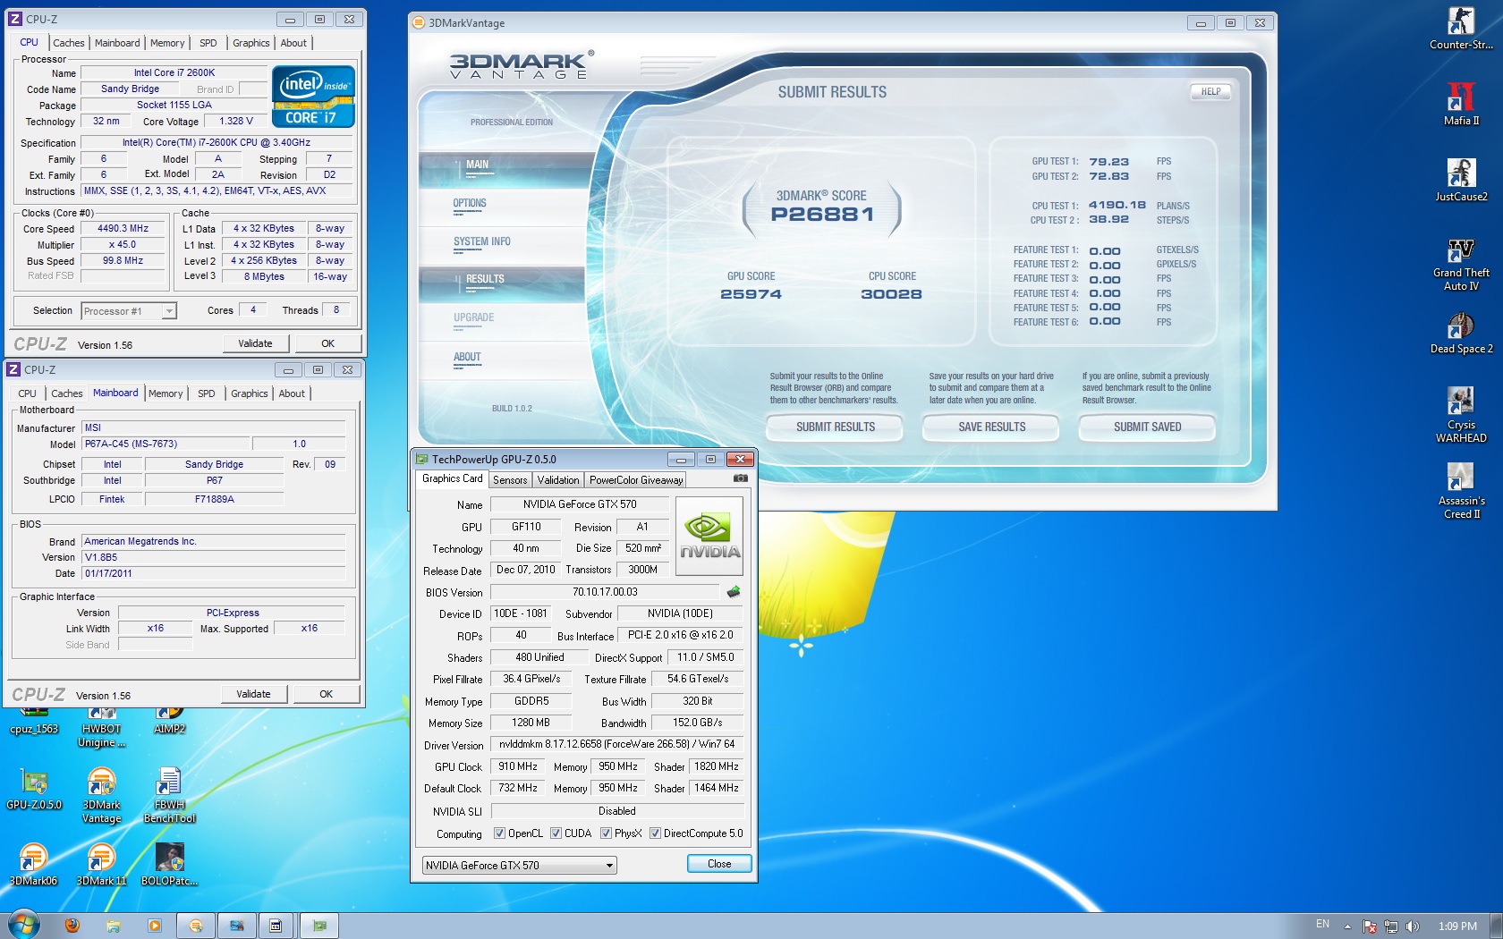Open Windows Explorer from the taskbar
1503x939 pixels.
(x=113, y=926)
